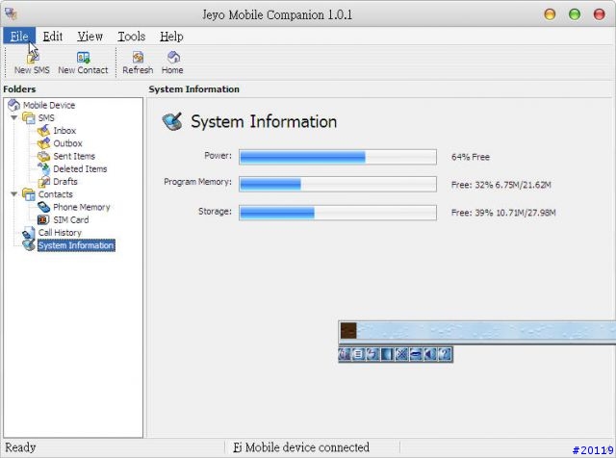Go to Home using the toolbar icon
The image size is (616, 458).
pyautogui.click(x=172, y=63)
